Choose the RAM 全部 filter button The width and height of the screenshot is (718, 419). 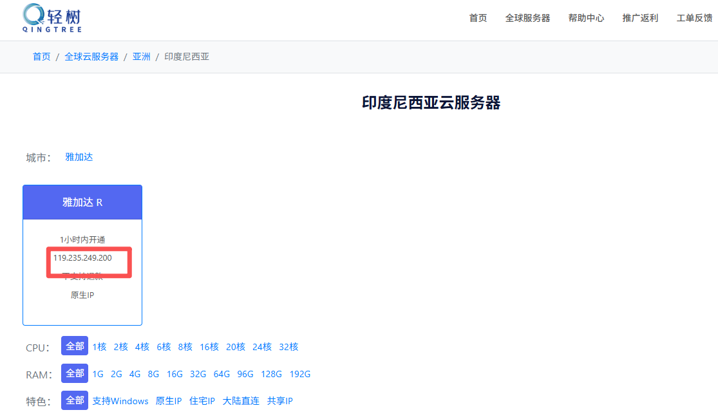point(75,373)
